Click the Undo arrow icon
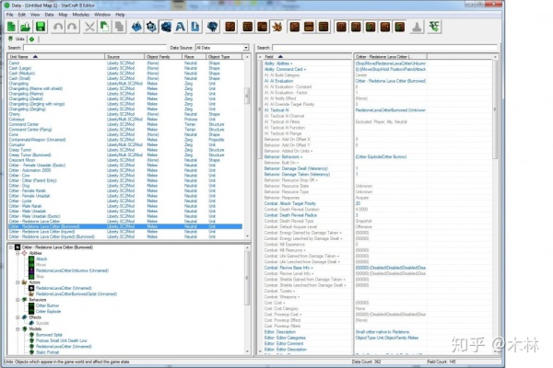This screenshot has height=368, width=553. pyautogui.click(x=58, y=27)
